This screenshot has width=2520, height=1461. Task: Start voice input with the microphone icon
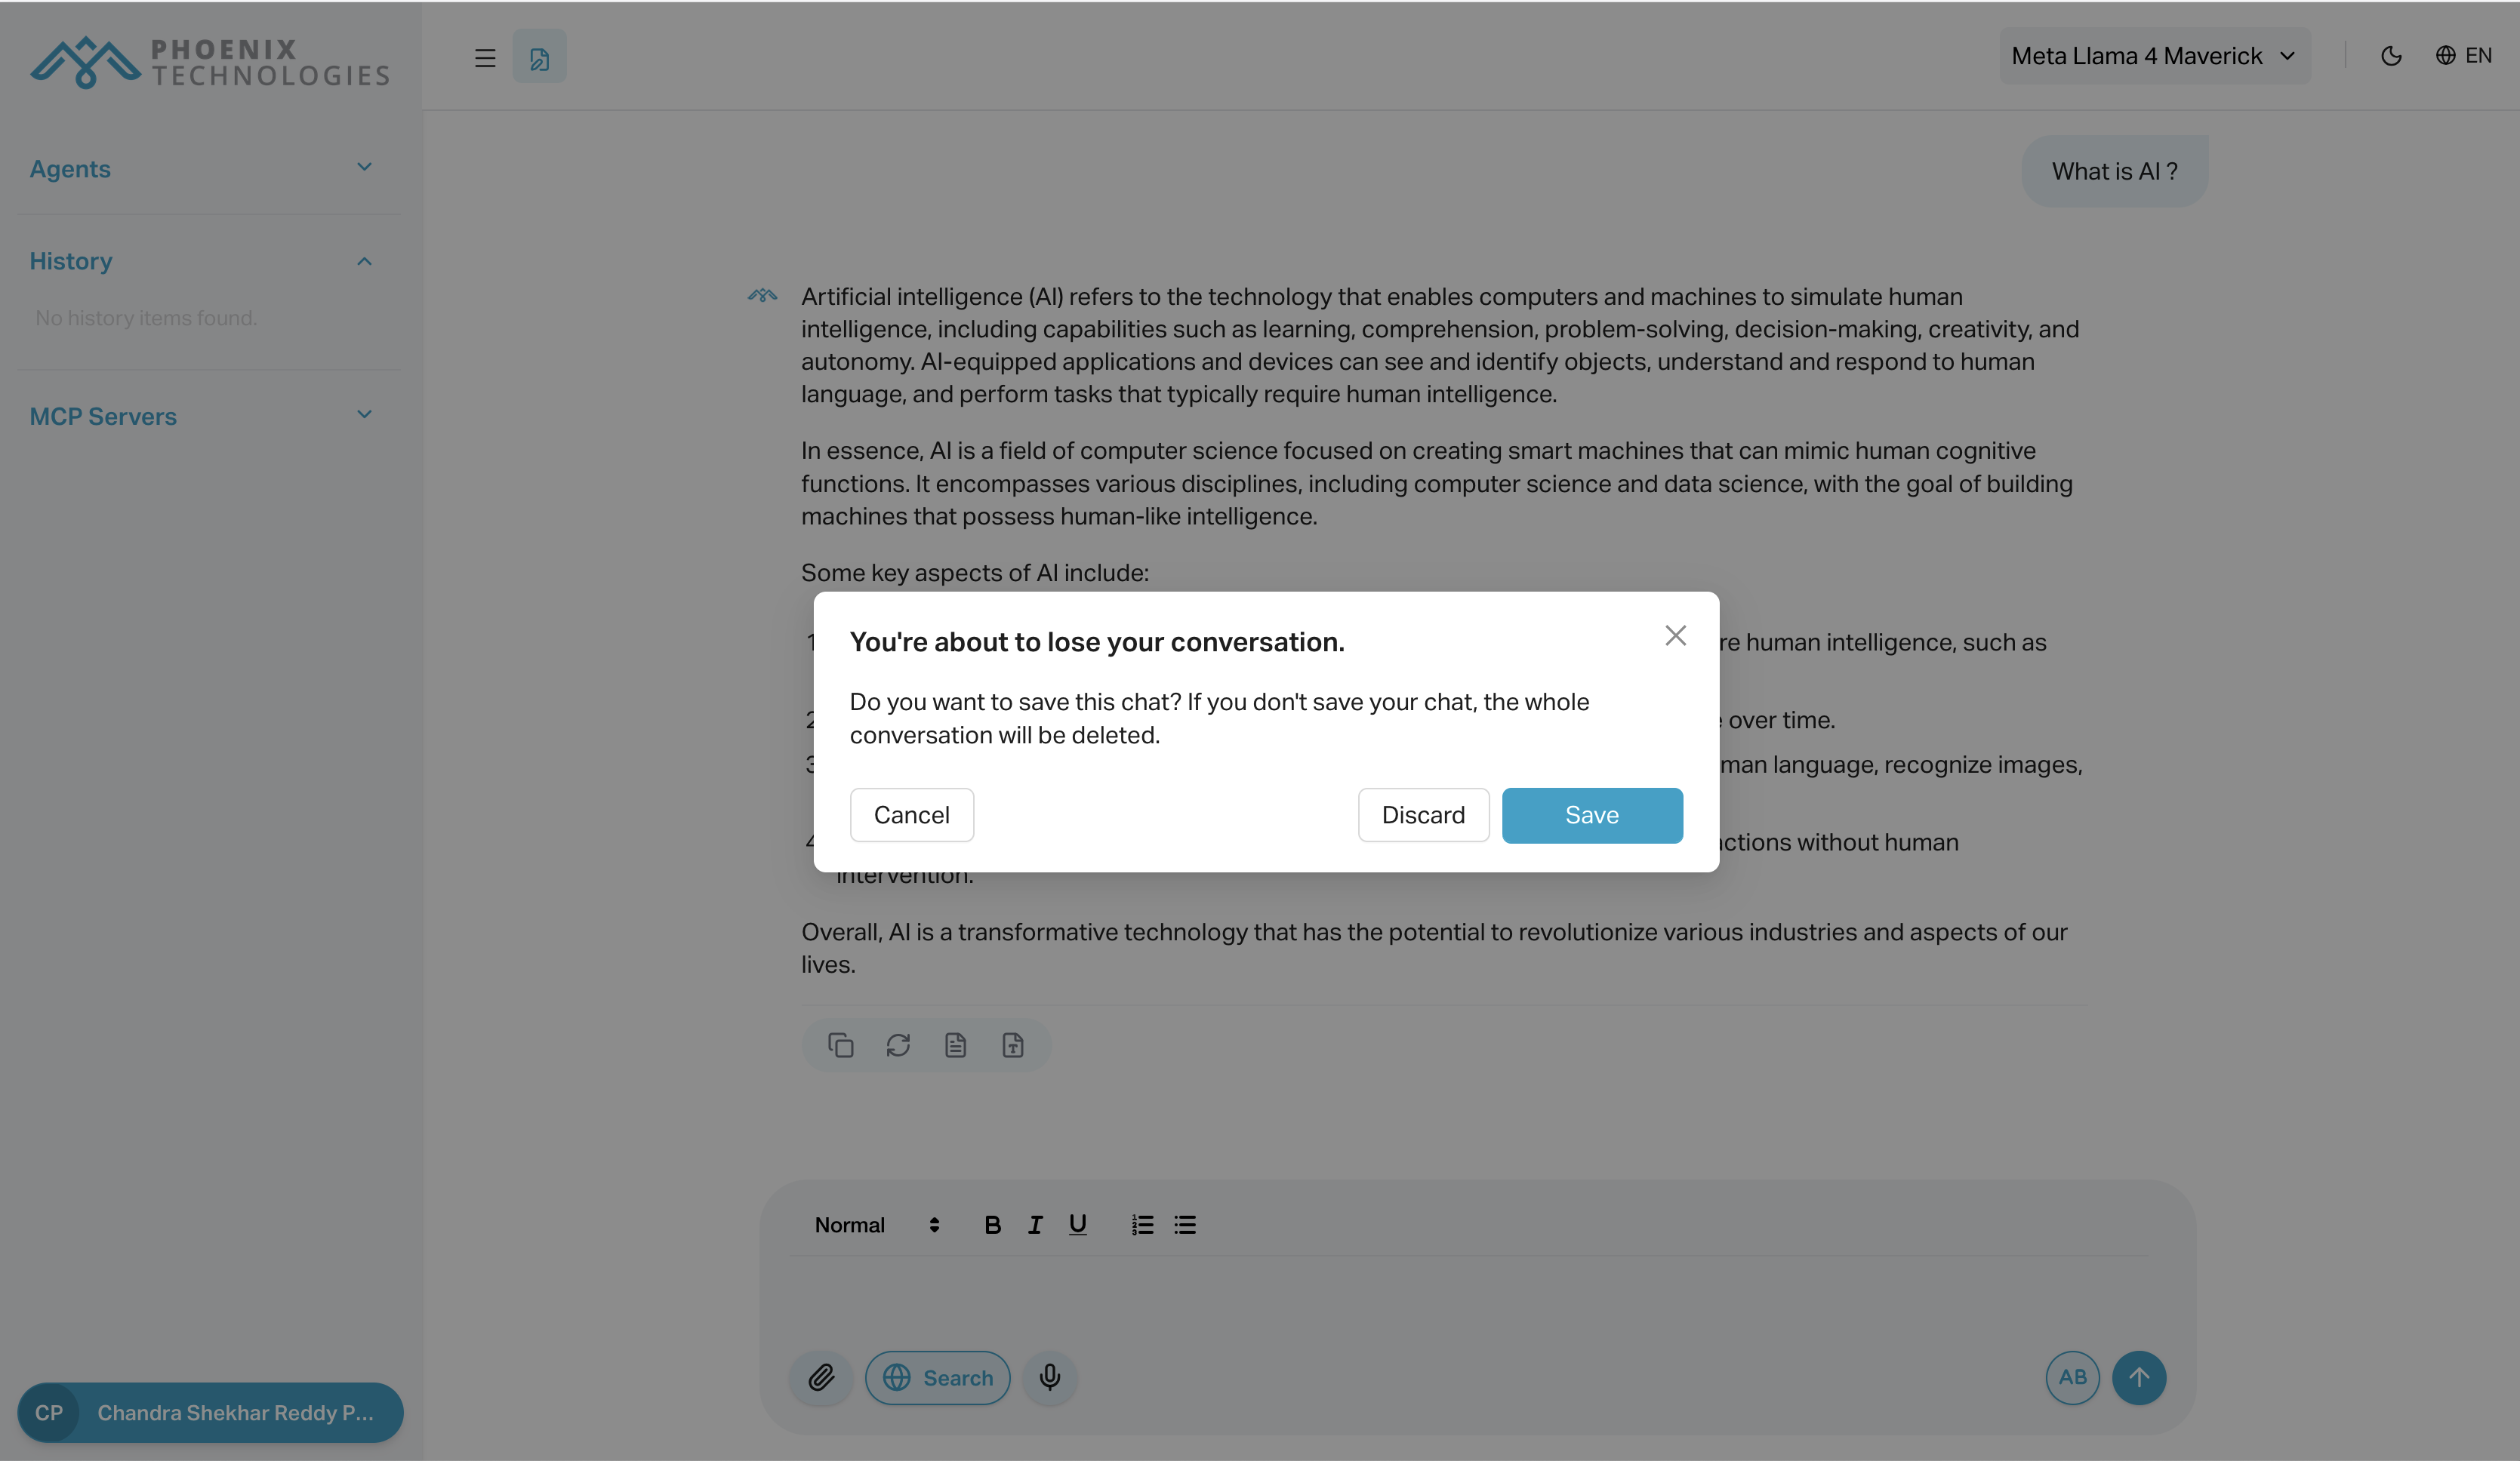(x=1049, y=1377)
